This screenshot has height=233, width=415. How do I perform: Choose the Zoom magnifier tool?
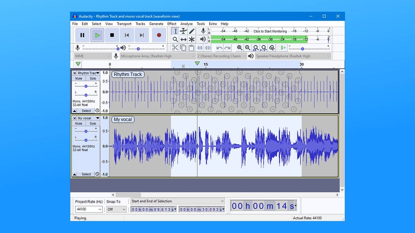pos(175,40)
